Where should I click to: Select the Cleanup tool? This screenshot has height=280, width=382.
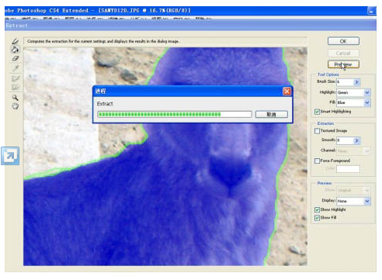coord(15,78)
